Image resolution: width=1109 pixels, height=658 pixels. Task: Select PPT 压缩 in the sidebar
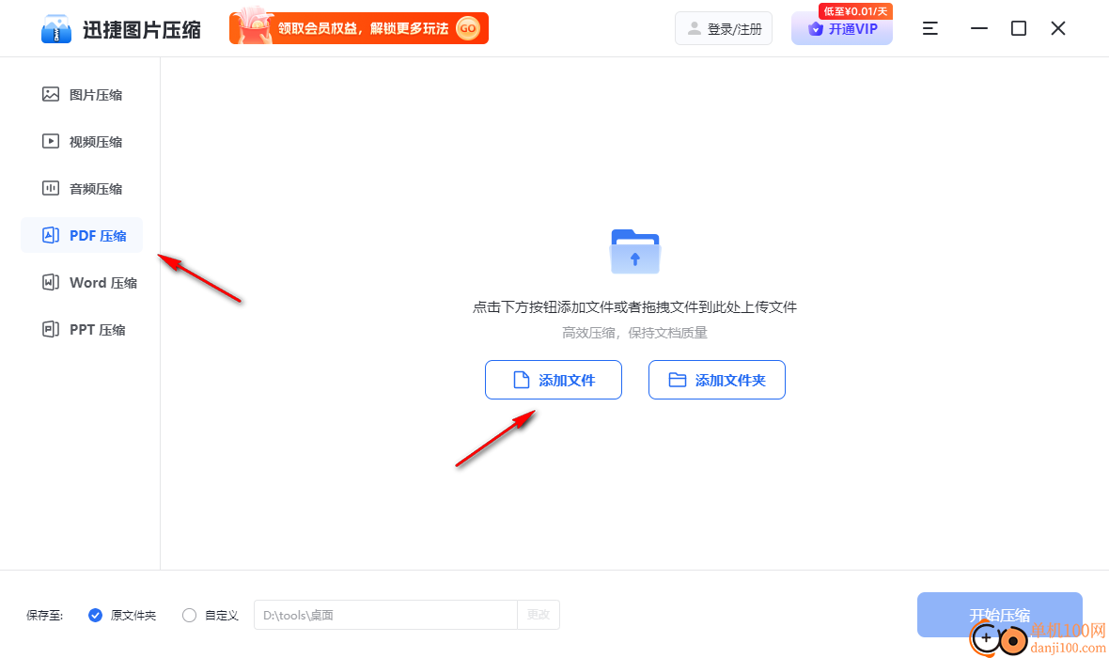coord(82,330)
